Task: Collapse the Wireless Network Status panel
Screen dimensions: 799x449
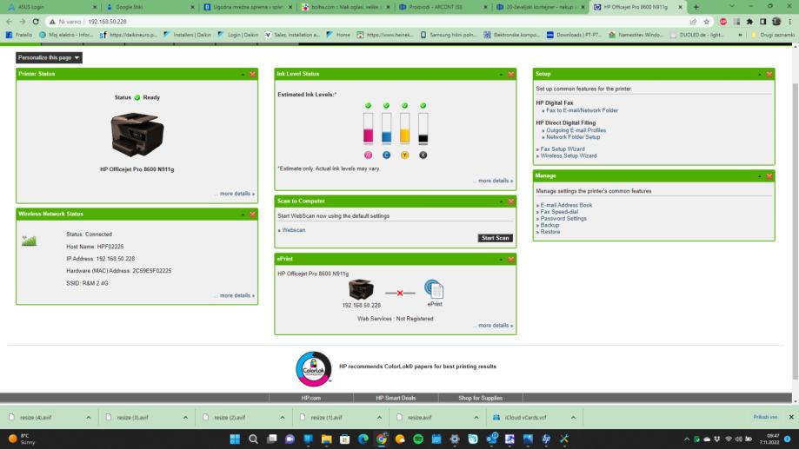Action: point(243,215)
